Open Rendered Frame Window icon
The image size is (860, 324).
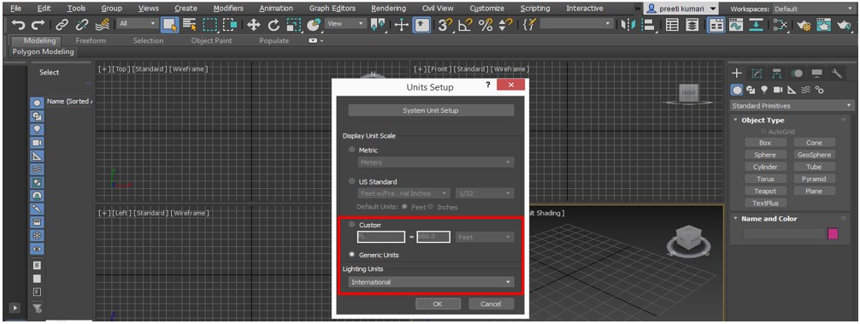824,24
